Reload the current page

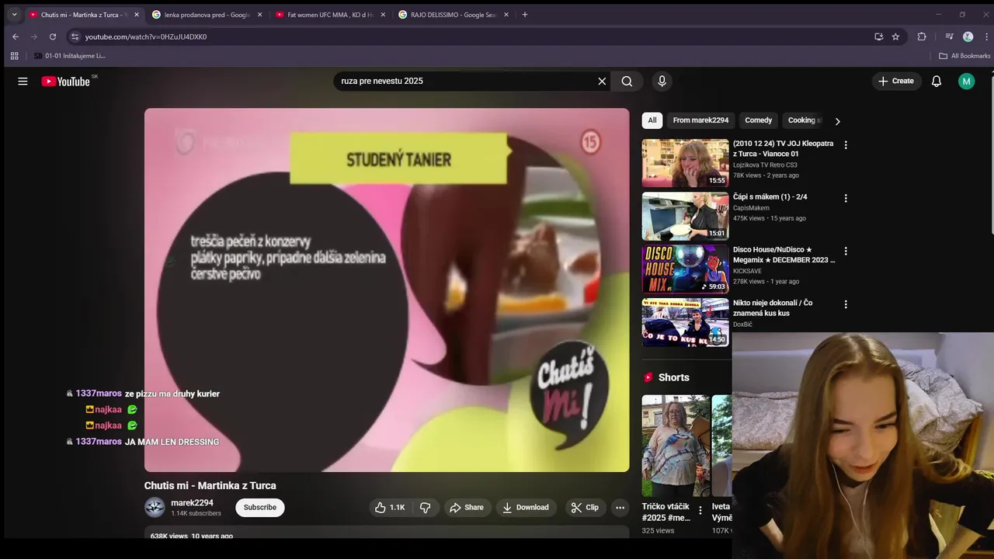[52, 36]
